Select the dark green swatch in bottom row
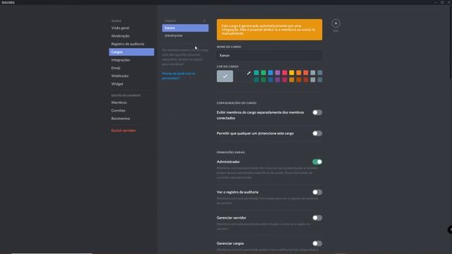The width and height of the screenshot is (452, 254). 263,80
